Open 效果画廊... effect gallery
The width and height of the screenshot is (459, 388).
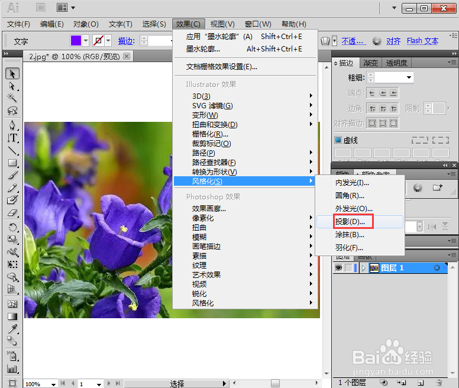tap(245, 209)
